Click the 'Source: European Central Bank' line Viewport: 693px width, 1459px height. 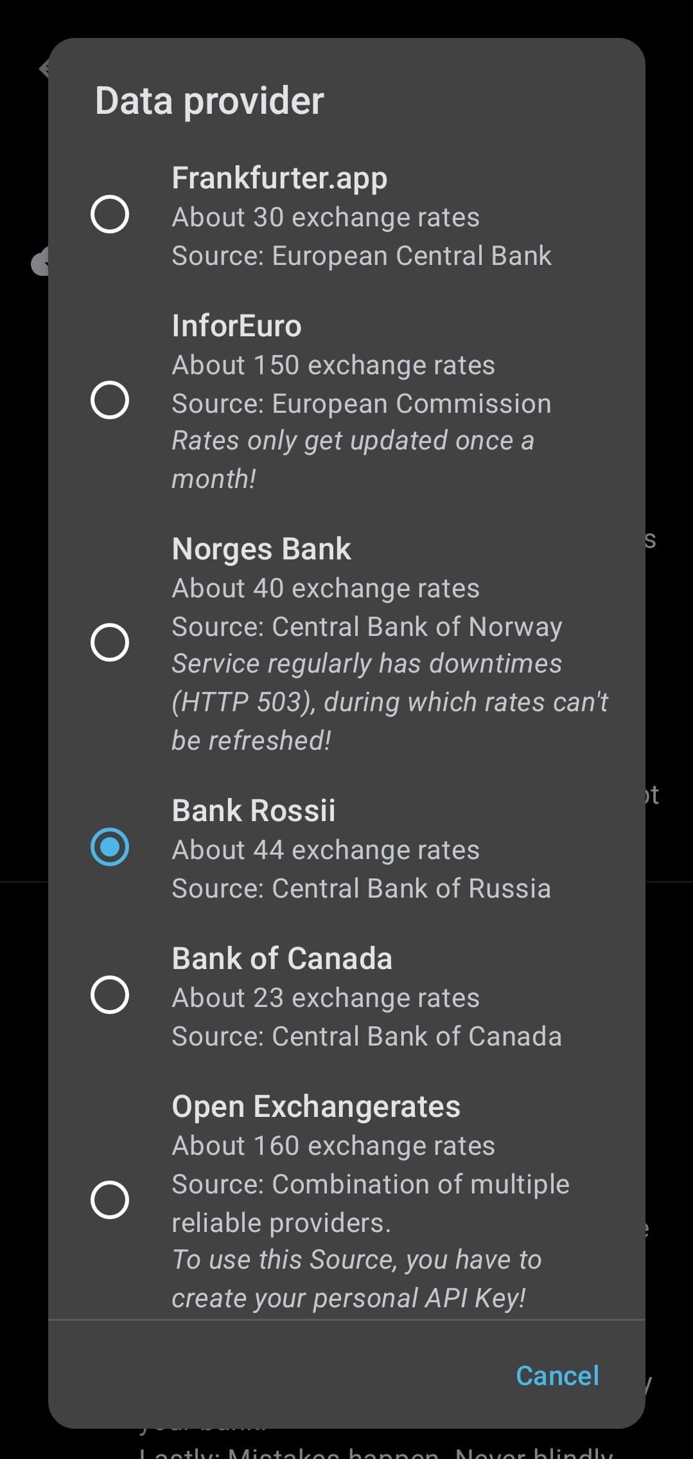tap(362, 256)
